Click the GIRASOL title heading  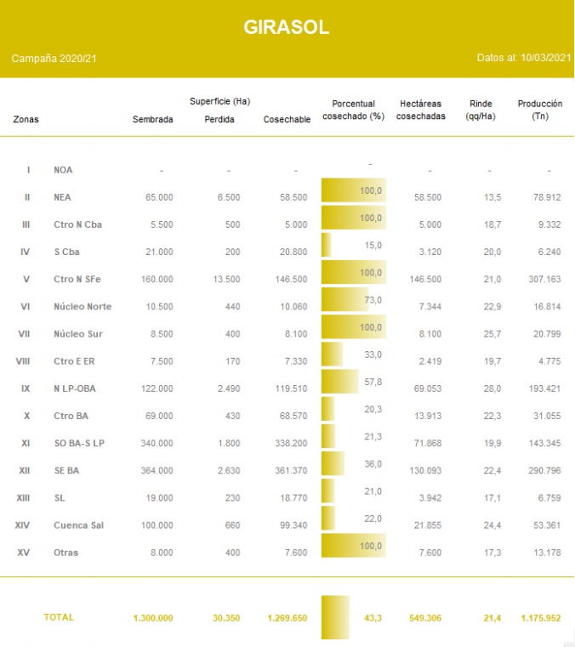pos(287,27)
